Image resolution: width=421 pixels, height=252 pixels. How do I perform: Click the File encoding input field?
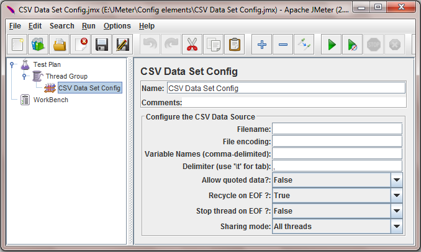[x=337, y=141]
